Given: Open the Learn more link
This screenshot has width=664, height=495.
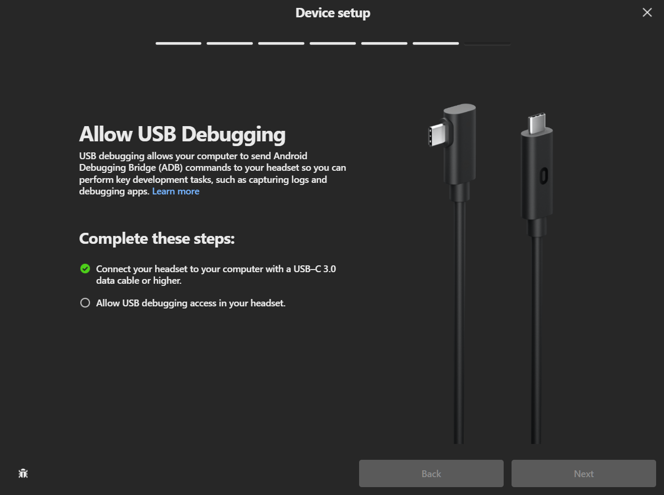Looking at the screenshot, I should [x=176, y=191].
